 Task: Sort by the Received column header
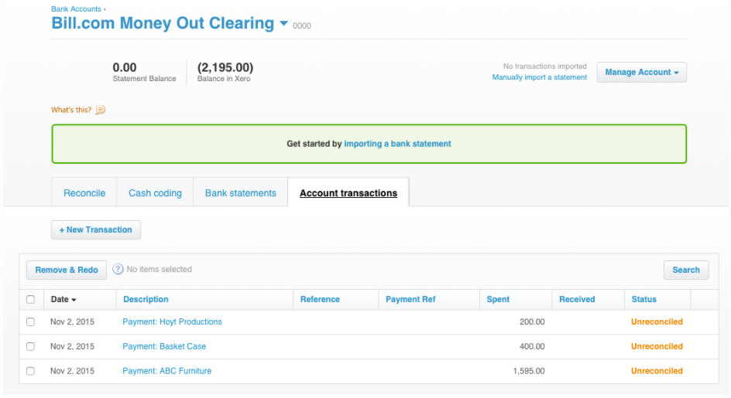tap(577, 299)
